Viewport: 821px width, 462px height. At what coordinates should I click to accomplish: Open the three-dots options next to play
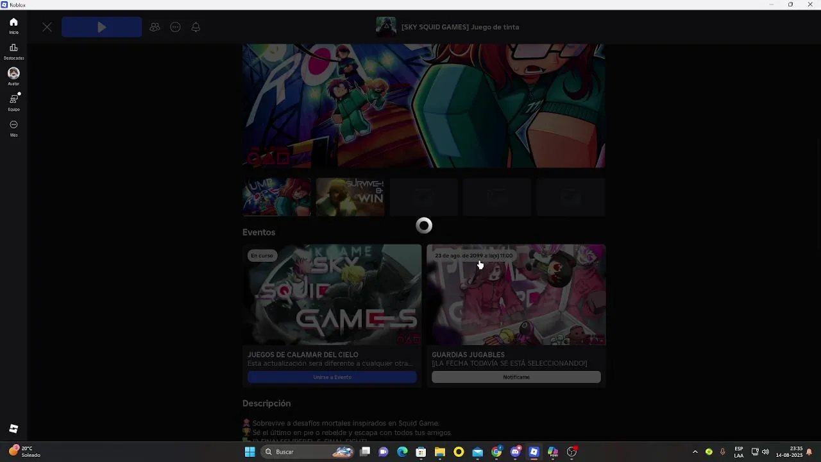[175, 27]
